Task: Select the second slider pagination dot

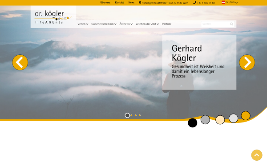Action: click(x=131, y=115)
